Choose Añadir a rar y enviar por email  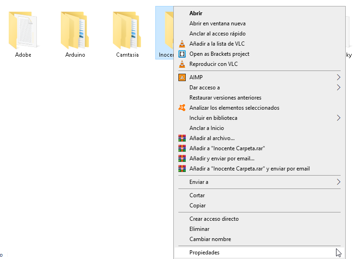pos(260,169)
